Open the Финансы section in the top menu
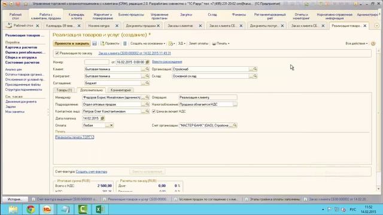The height and width of the screenshot is (215, 383). [x=239, y=14]
